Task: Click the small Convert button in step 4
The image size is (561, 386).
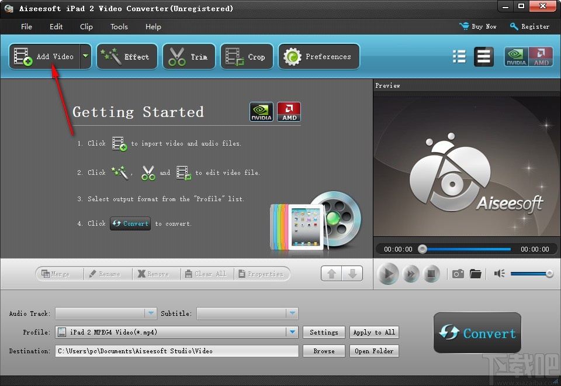Action: tap(130, 223)
